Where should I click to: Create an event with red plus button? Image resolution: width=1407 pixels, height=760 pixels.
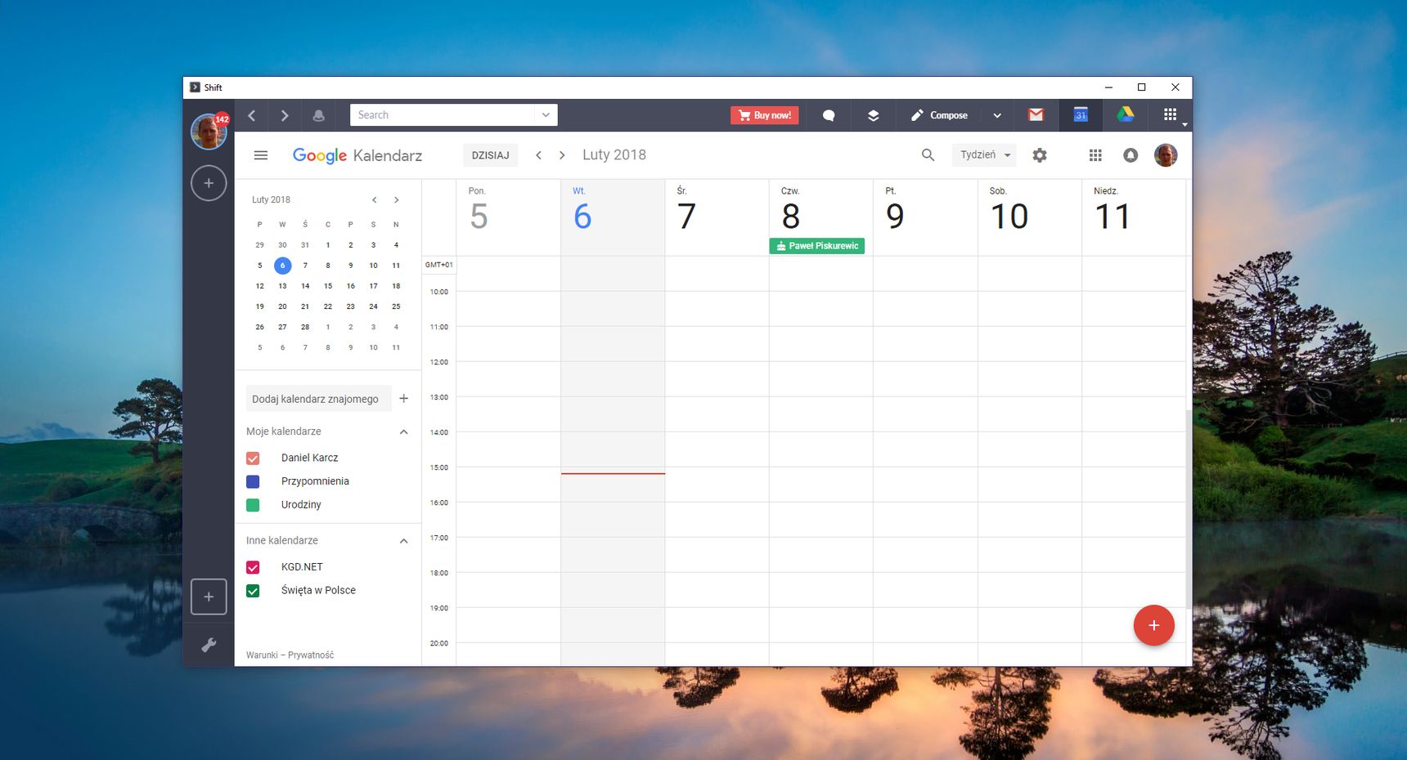click(1154, 625)
